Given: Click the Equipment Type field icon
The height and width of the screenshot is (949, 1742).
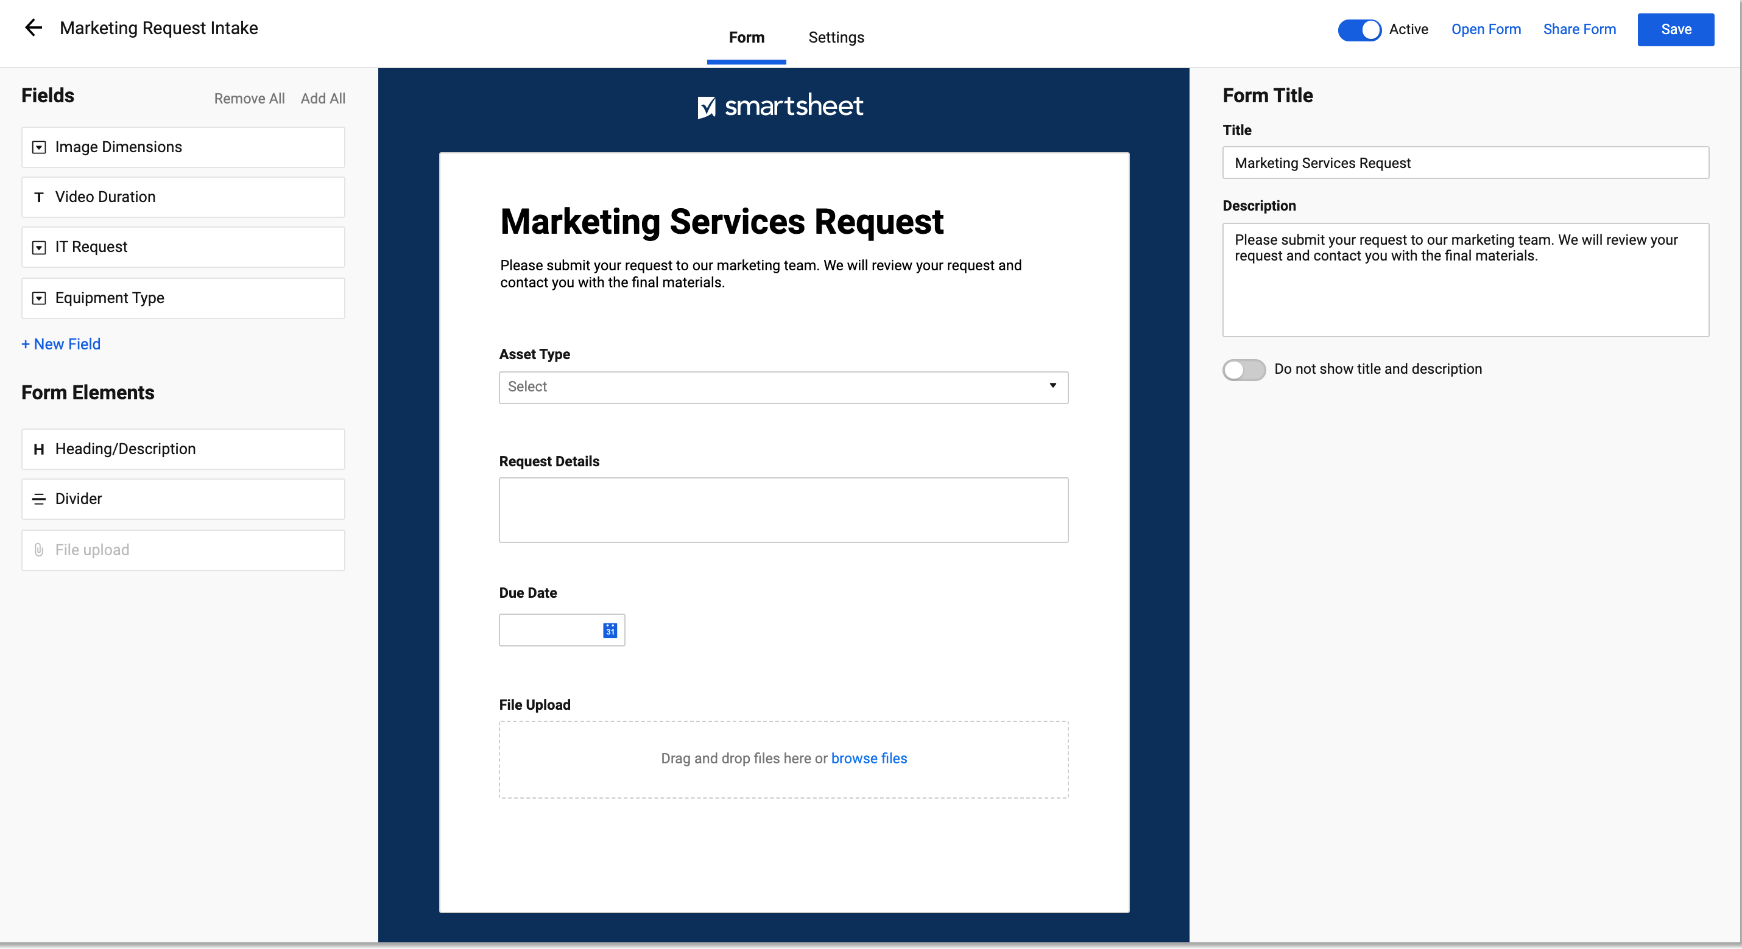Looking at the screenshot, I should [x=38, y=297].
